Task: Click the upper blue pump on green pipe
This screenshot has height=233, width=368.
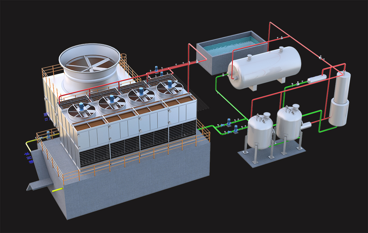Action: [228, 122]
